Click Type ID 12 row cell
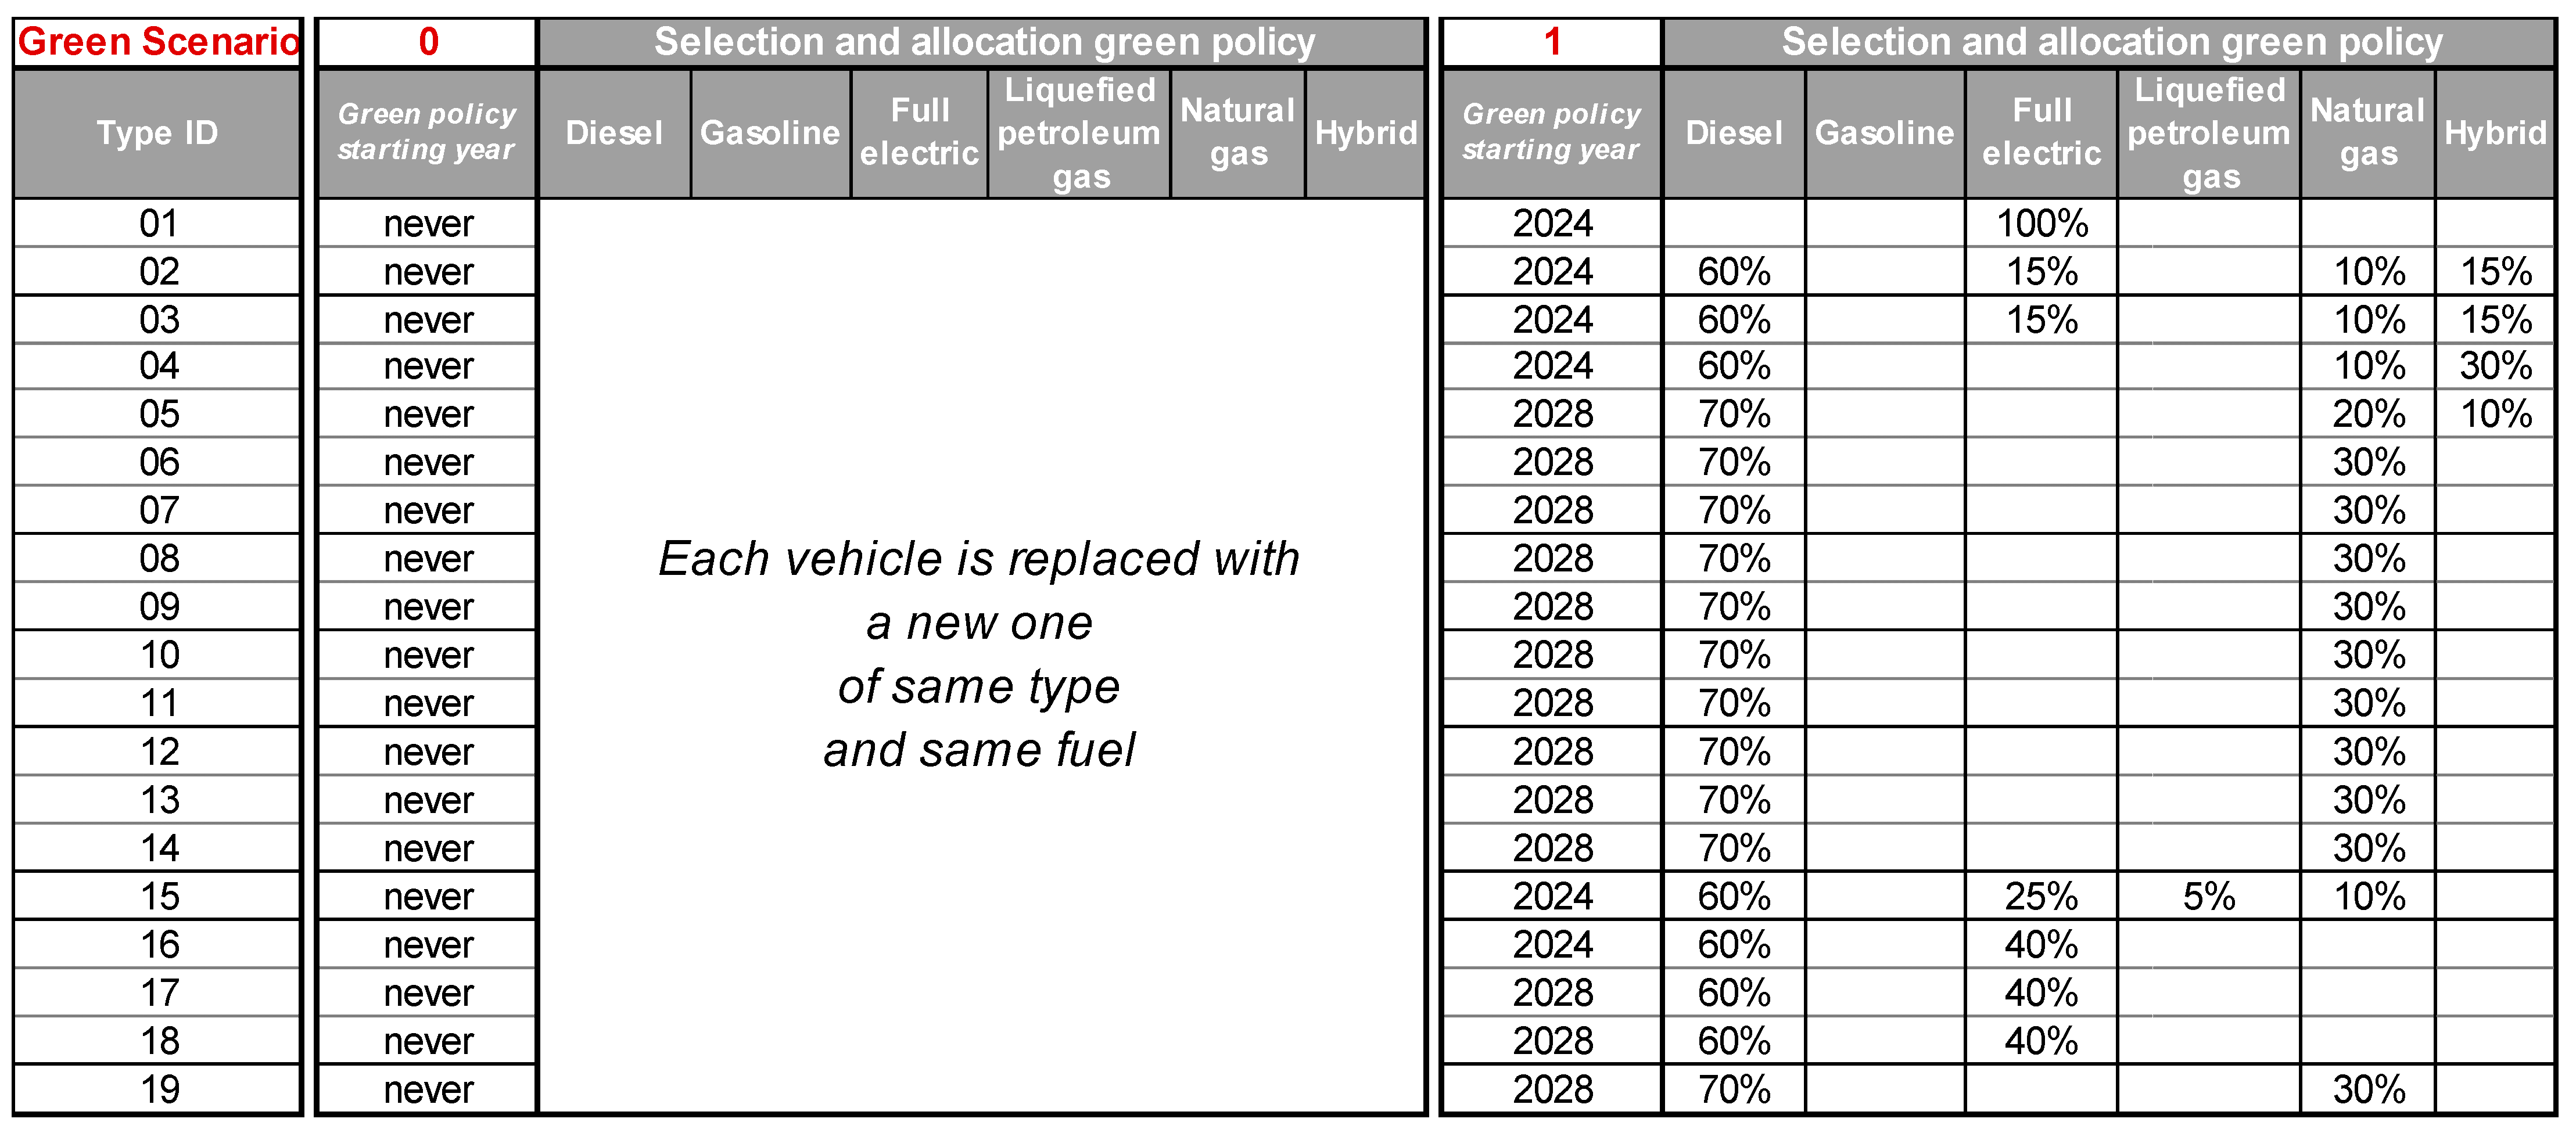The image size is (2576, 1133). (x=158, y=751)
